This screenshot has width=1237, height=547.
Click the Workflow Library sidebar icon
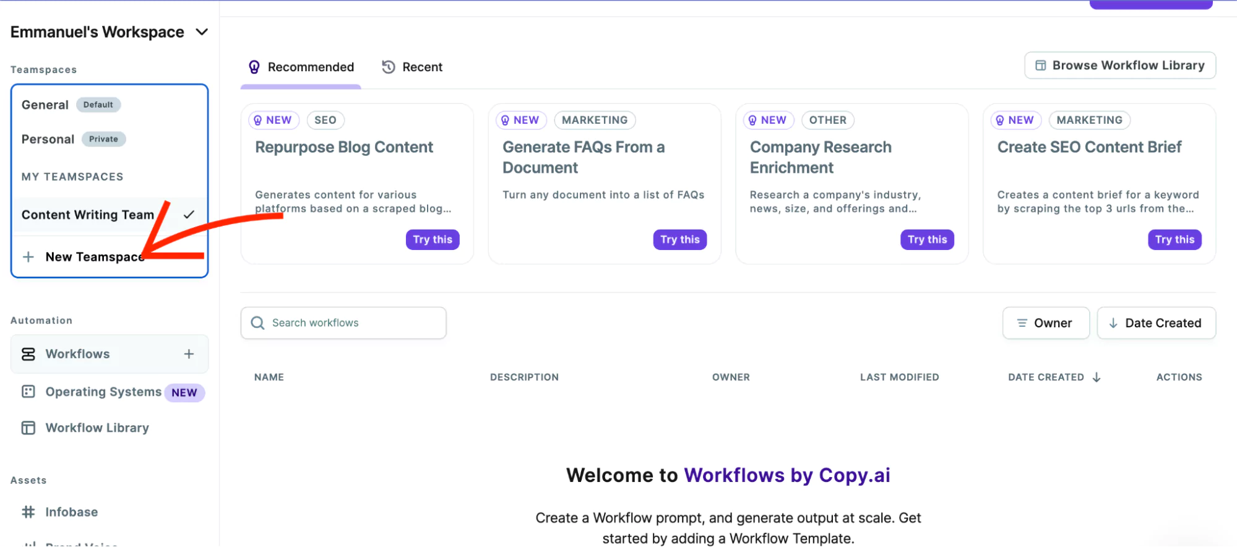[28, 428]
